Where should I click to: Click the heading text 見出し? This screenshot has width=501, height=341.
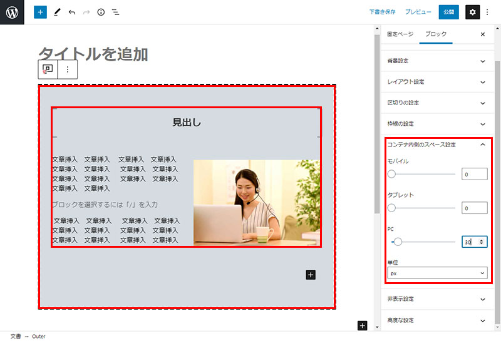pos(187,123)
